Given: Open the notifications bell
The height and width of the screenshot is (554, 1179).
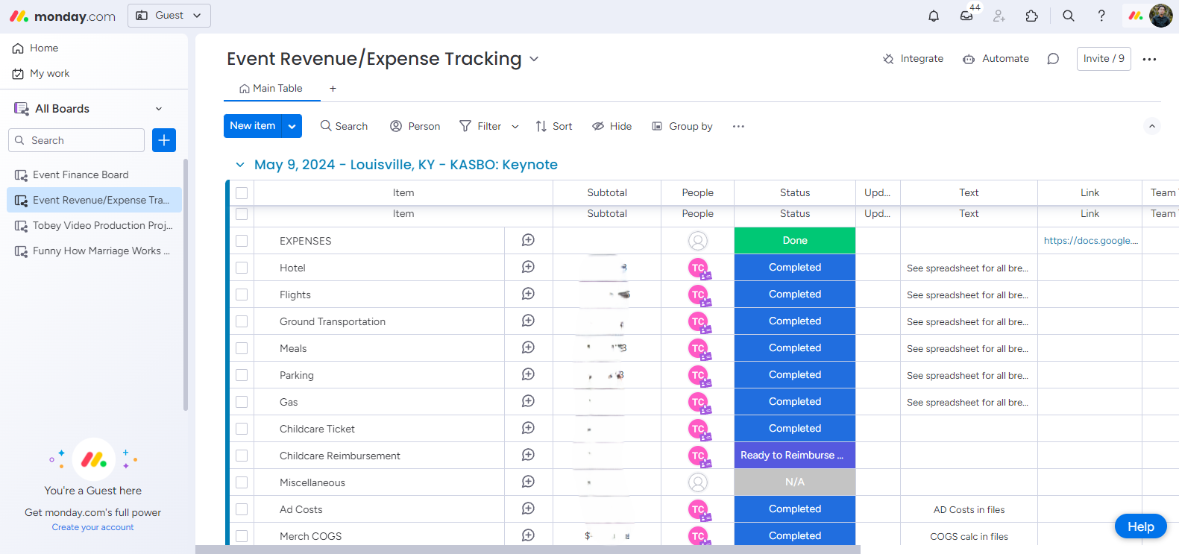Looking at the screenshot, I should (x=934, y=16).
